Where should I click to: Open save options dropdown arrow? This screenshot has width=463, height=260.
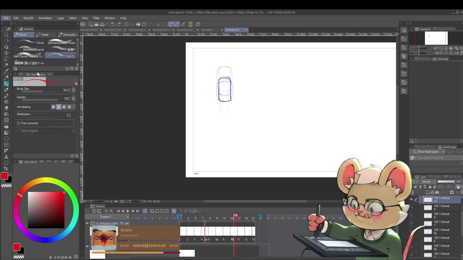(x=107, y=24)
